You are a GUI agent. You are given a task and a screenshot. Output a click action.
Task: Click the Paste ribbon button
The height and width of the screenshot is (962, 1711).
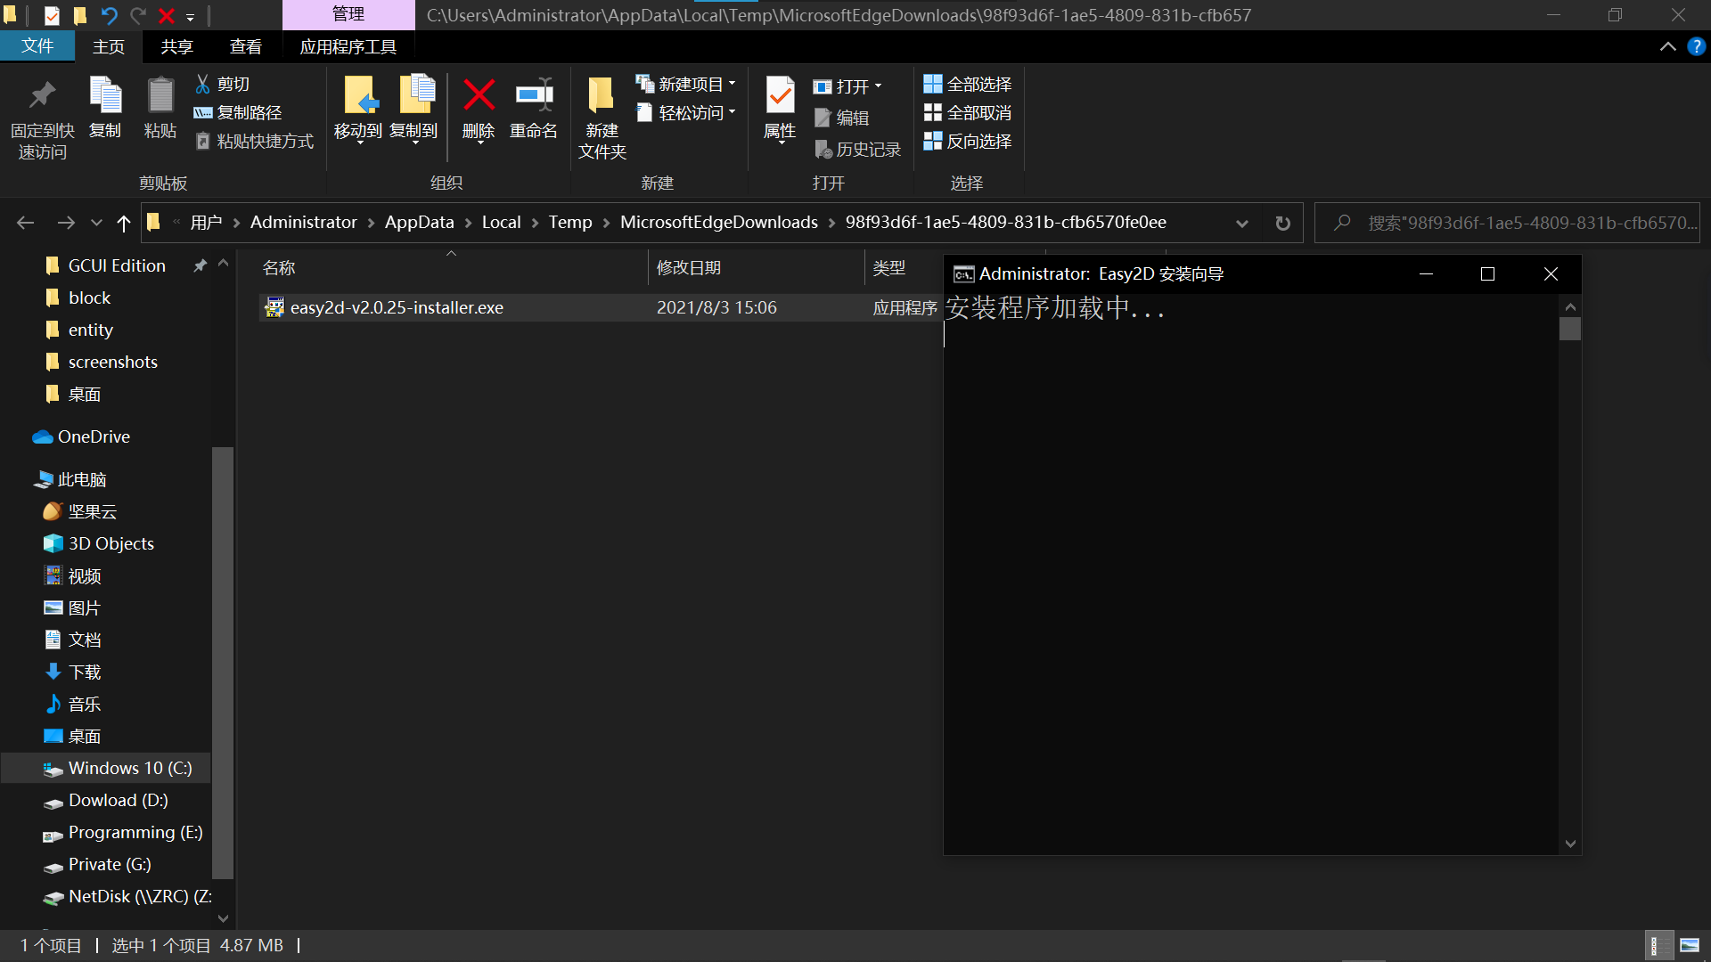(x=160, y=108)
